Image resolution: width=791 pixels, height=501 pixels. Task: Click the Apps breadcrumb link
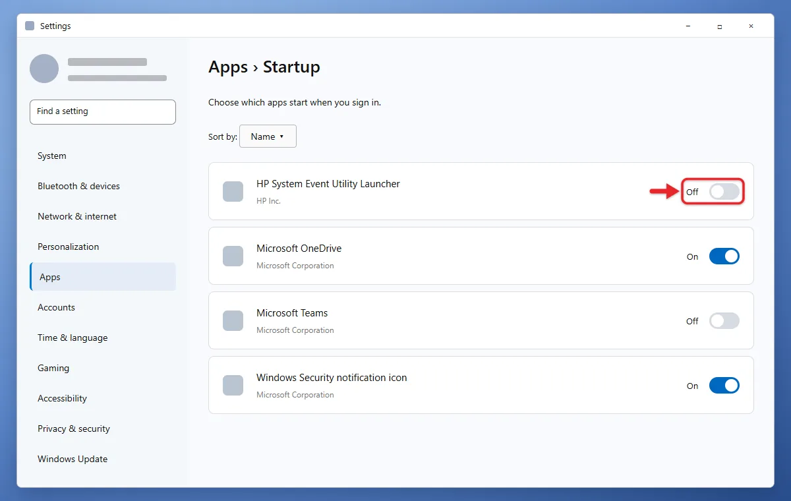(228, 67)
